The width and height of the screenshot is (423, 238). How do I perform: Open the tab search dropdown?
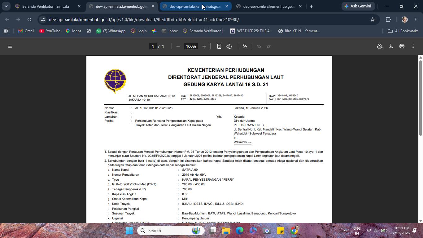pyautogui.click(x=6, y=6)
